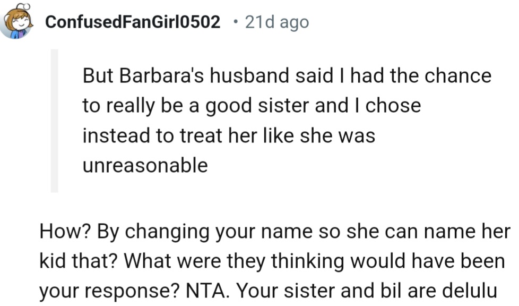Click the quoted line "instead to treat her"
This screenshot has height=306, width=519.
tap(228, 135)
